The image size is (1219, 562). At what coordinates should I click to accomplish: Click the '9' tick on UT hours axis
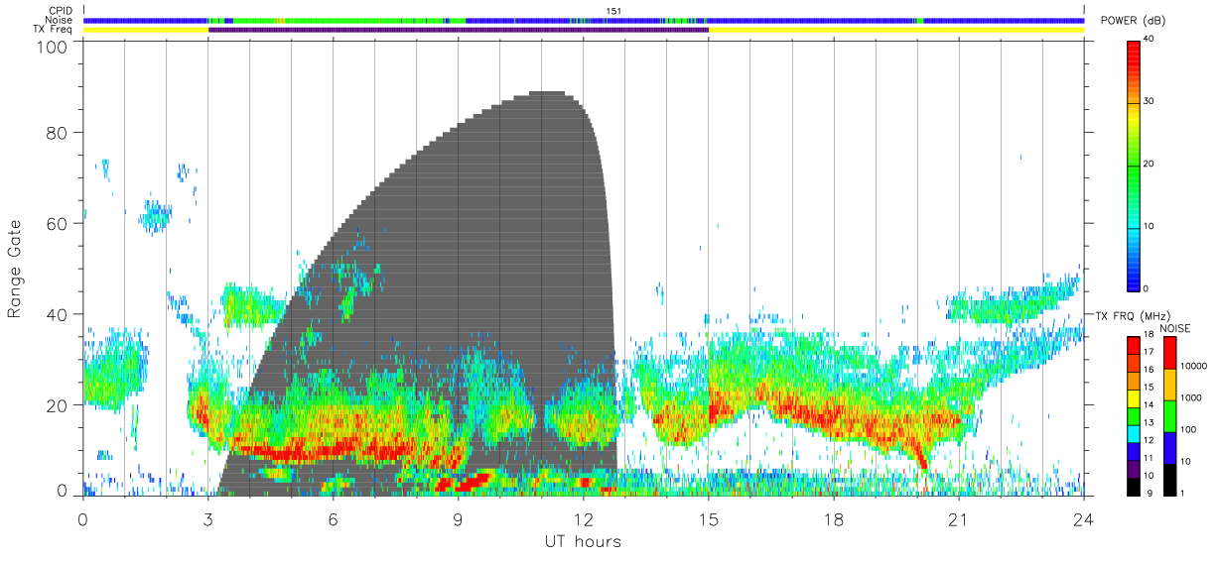458,518
